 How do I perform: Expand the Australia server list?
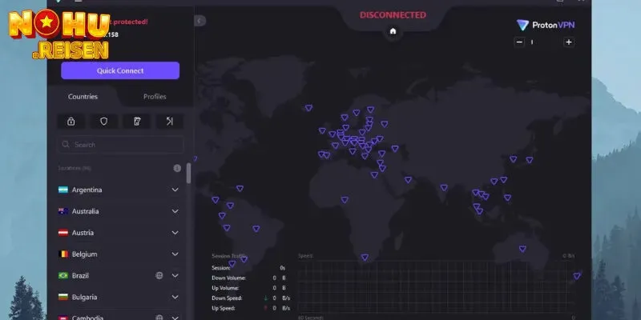pyautogui.click(x=175, y=211)
